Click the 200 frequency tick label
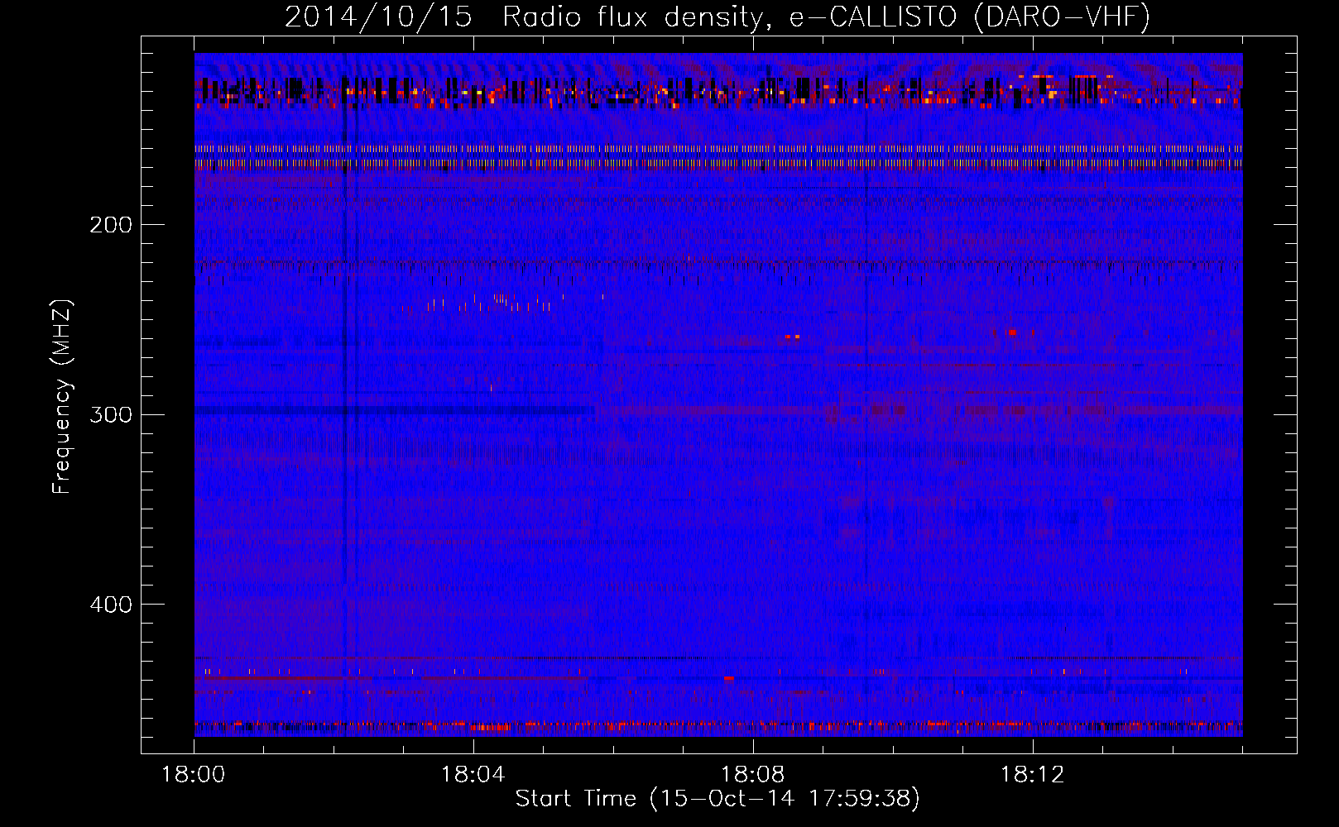This screenshot has height=827, width=1339. tap(111, 225)
